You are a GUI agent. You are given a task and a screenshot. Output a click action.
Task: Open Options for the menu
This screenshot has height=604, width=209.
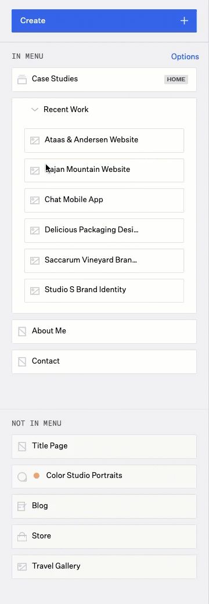tap(185, 57)
